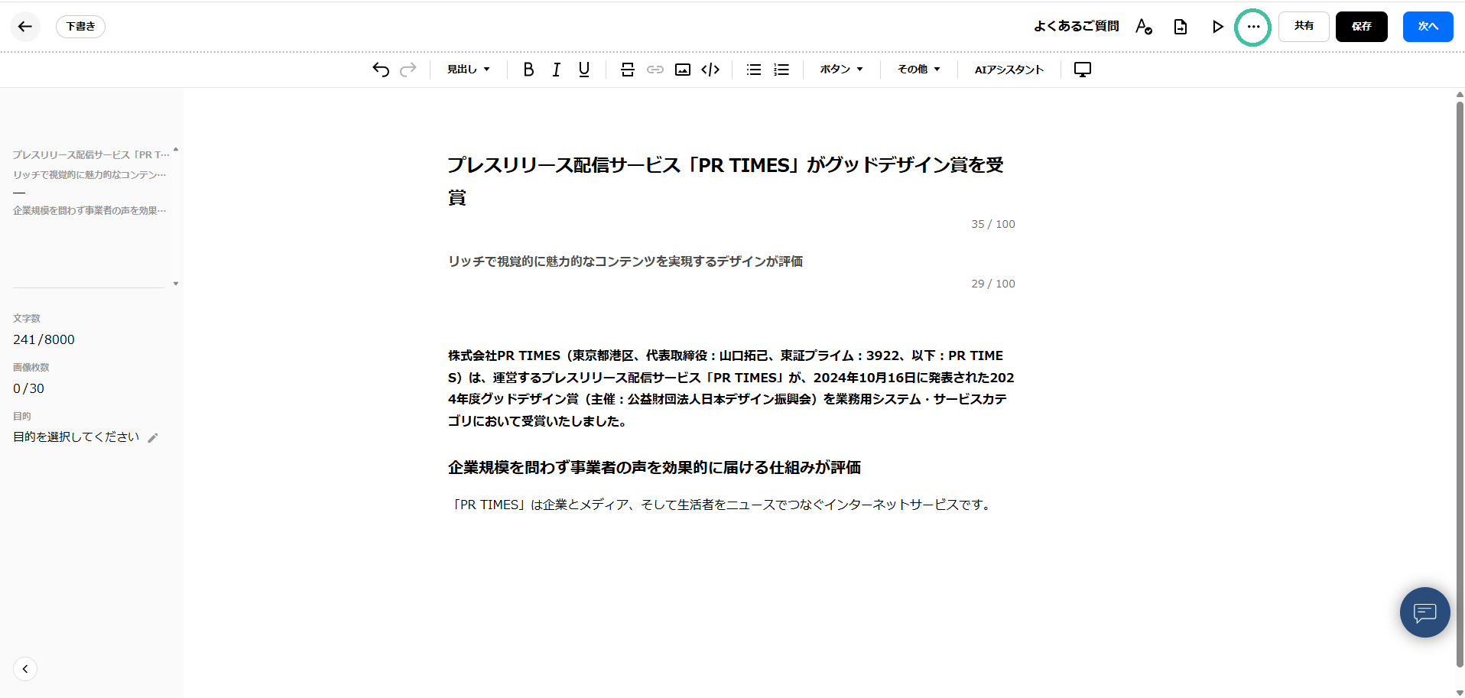Click the subtitle text field

point(625,261)
